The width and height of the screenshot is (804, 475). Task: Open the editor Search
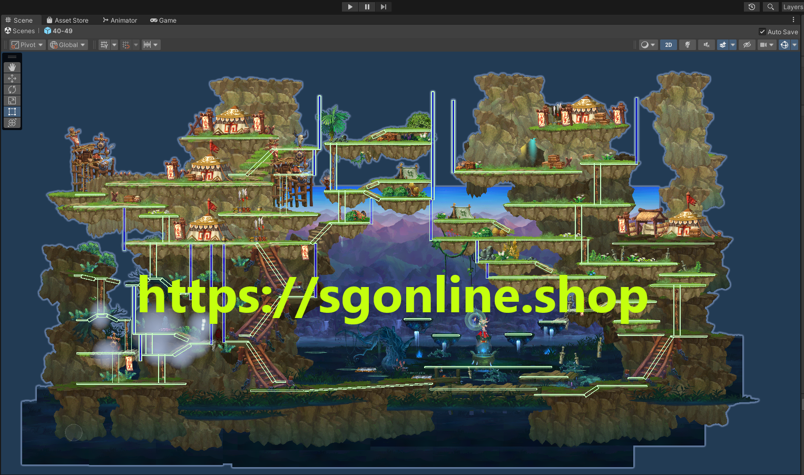(770, 7)
